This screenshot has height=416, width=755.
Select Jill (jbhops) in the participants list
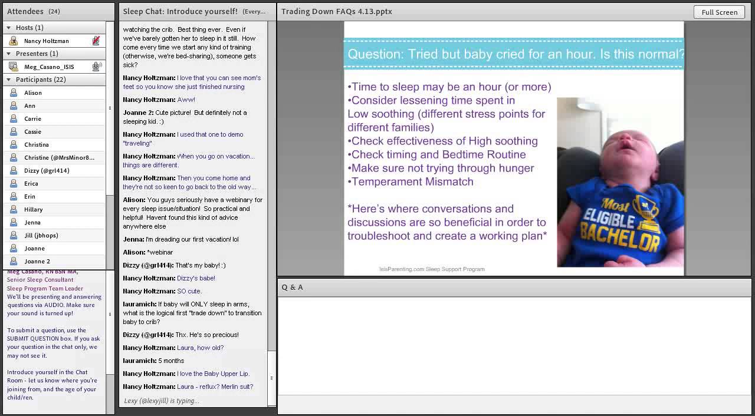pos(41,235)
